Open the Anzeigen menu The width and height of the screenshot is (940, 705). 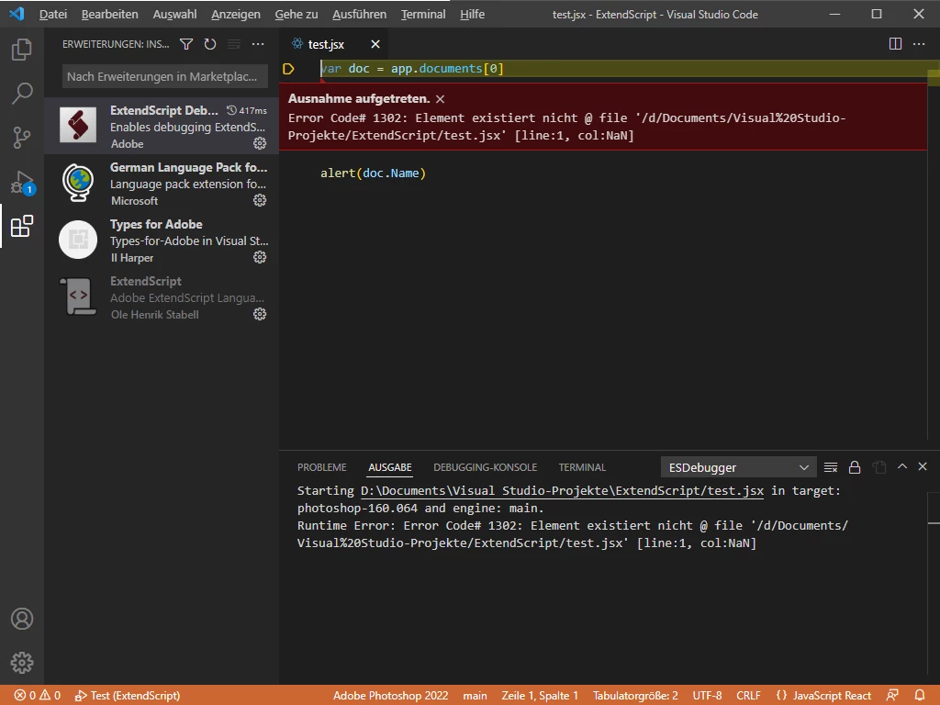coord(236,15)
